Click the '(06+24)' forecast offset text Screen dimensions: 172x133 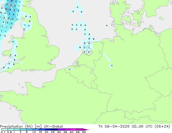coord(162,126)
